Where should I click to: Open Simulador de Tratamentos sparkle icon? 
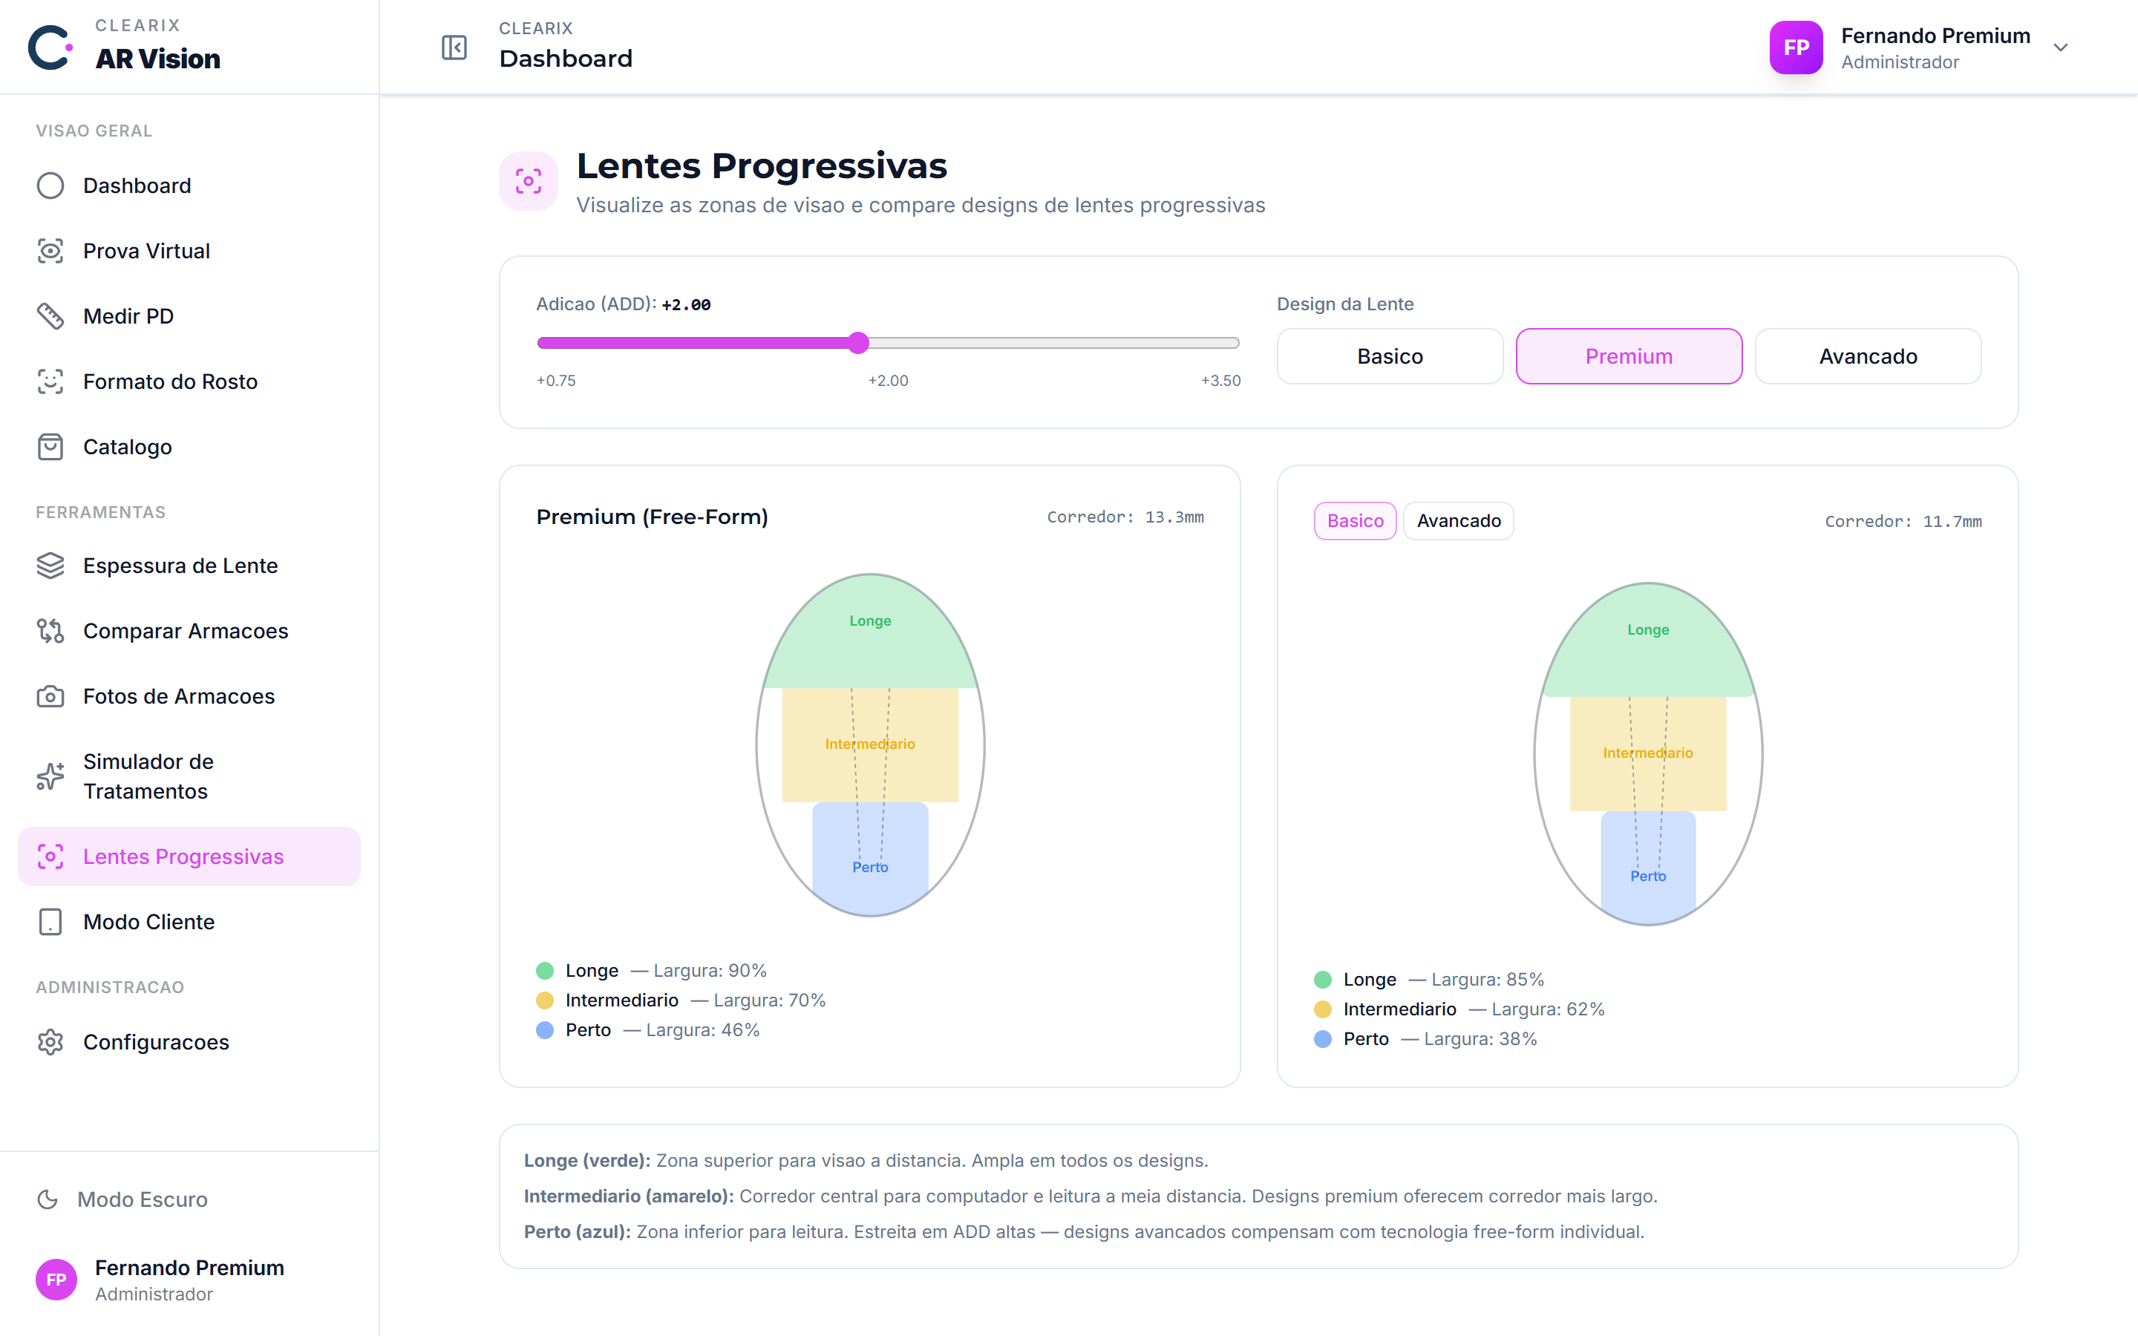tap(50, 776)
